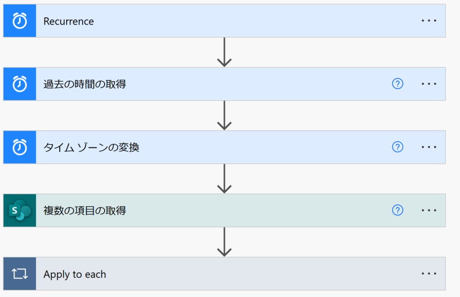Show more options for タイム ゾーンの変換
This screenshot has width=460, height=297.
tap(429, 147)
